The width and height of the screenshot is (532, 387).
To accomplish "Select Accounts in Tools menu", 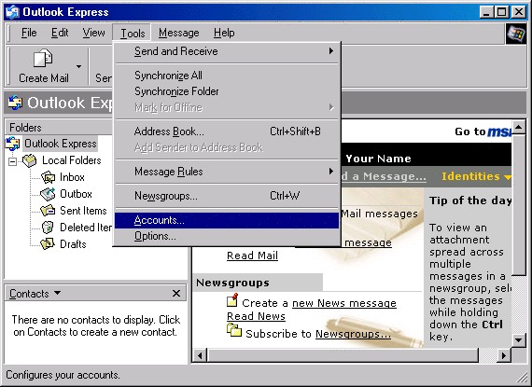I will pyautogui.click(x=227, y=220).
